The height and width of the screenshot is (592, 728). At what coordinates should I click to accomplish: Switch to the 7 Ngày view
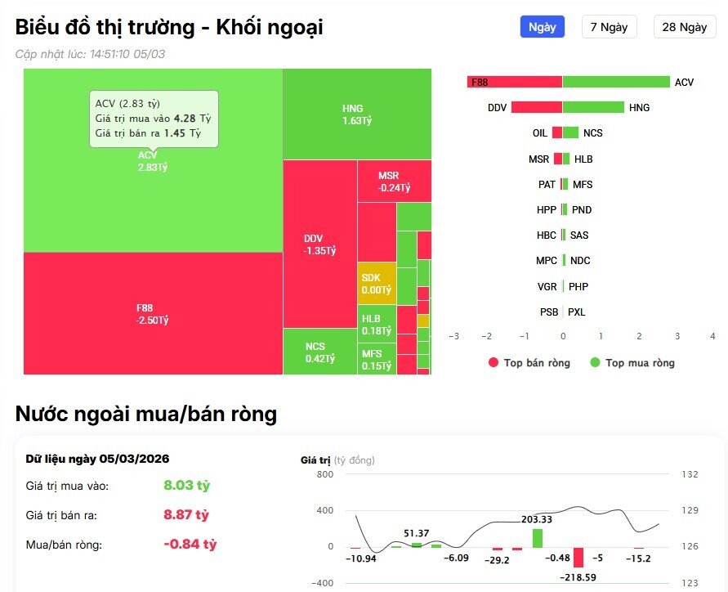[609, 27]
